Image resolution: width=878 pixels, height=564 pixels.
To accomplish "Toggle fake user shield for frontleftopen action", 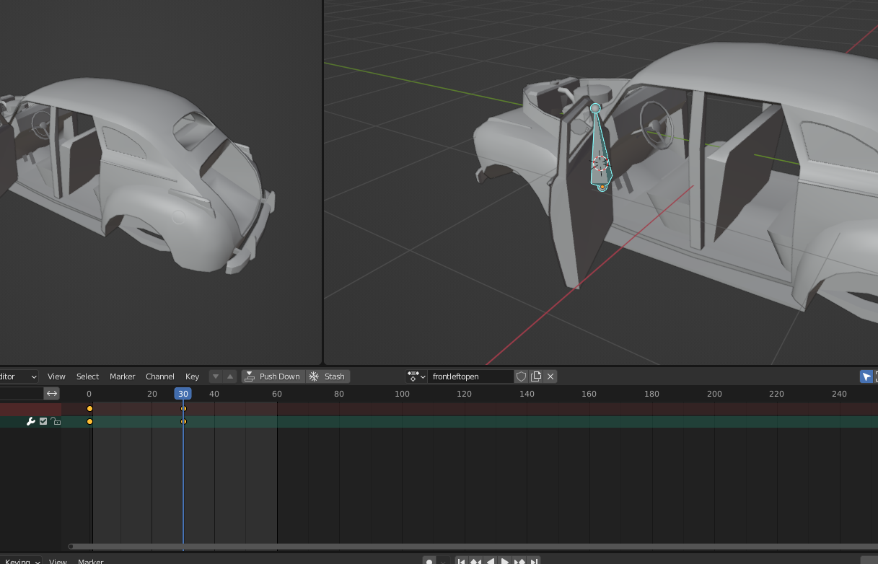I will [x=521, y=376].
